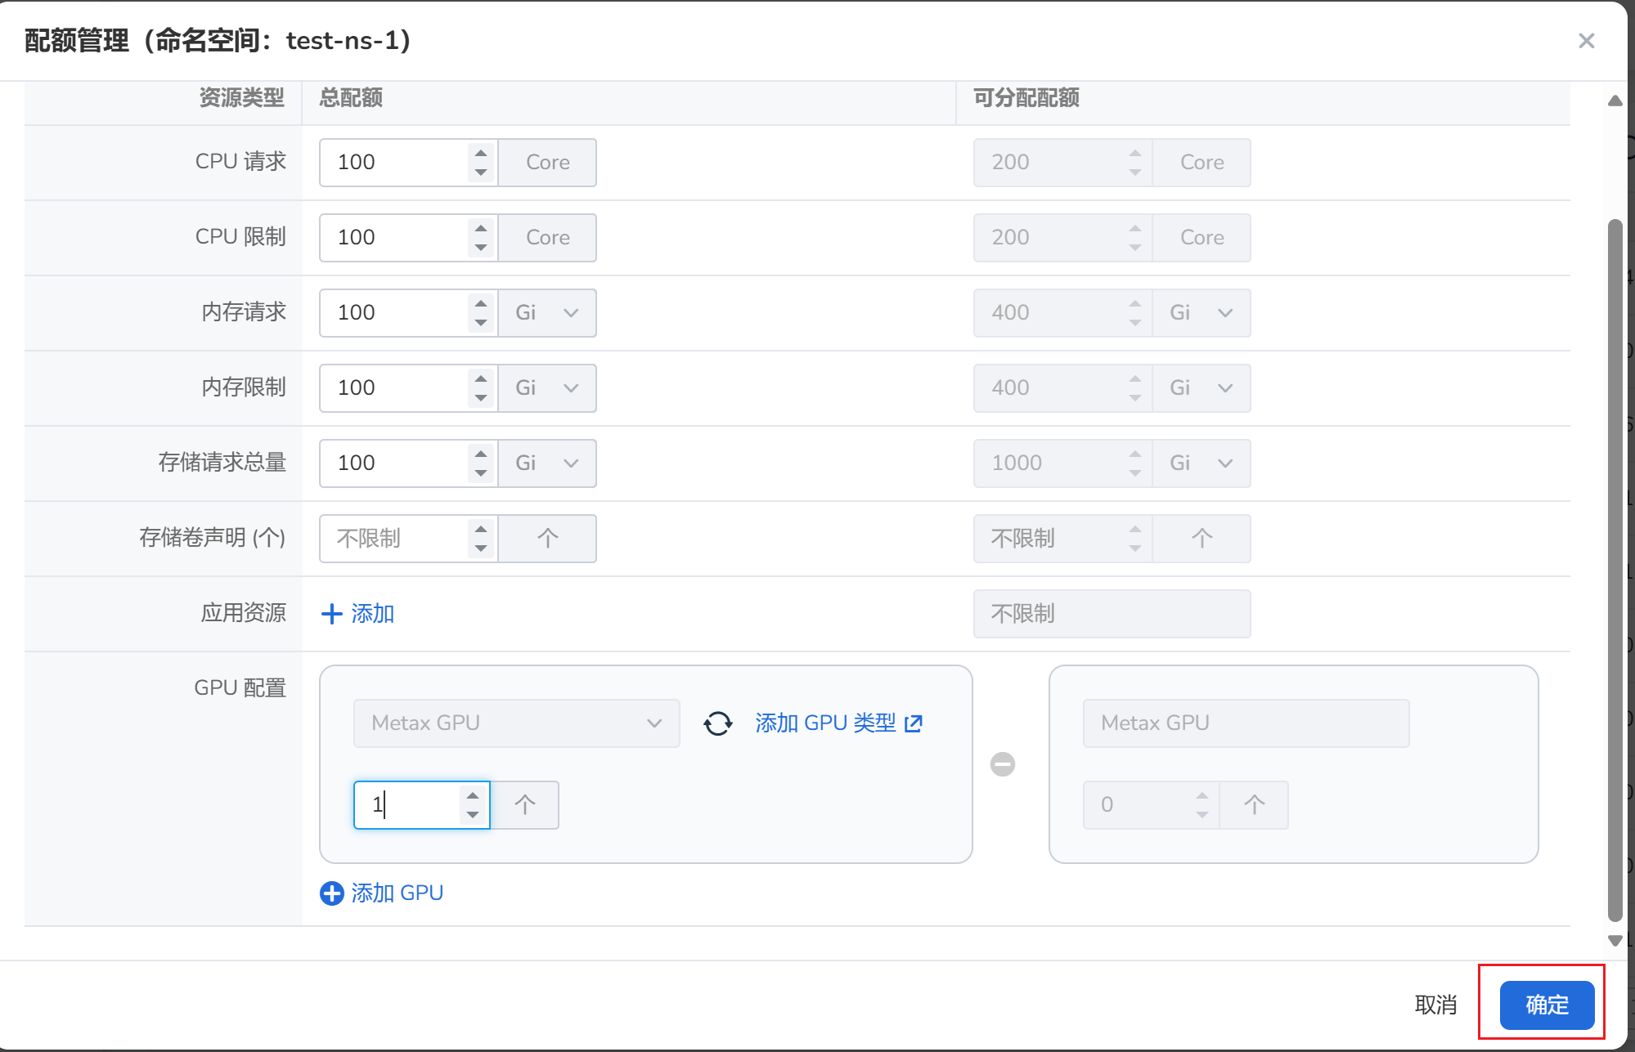Click the scrollbar down arrow
The width and height of the screenshot is (1635, 1052).
(1615, 941)
